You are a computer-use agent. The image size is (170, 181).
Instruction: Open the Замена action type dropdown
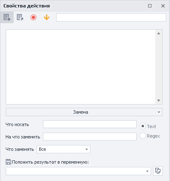pos(84,112)
